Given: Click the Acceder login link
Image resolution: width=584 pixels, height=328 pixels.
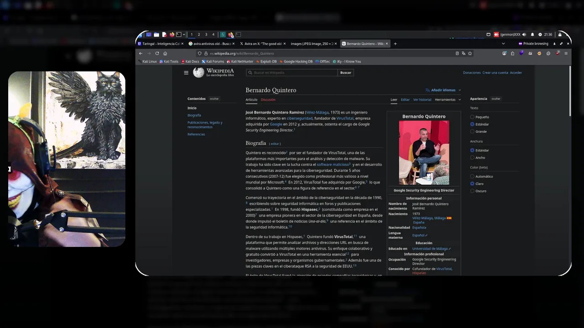Looking at the screenshot, I should (516, 72).
